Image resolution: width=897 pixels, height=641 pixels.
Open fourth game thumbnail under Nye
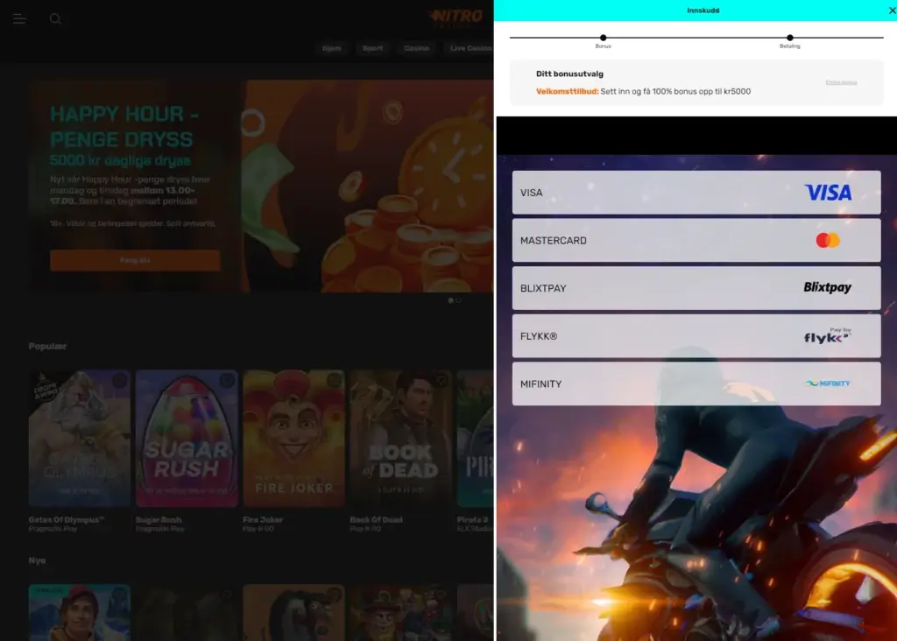point(401,612)
